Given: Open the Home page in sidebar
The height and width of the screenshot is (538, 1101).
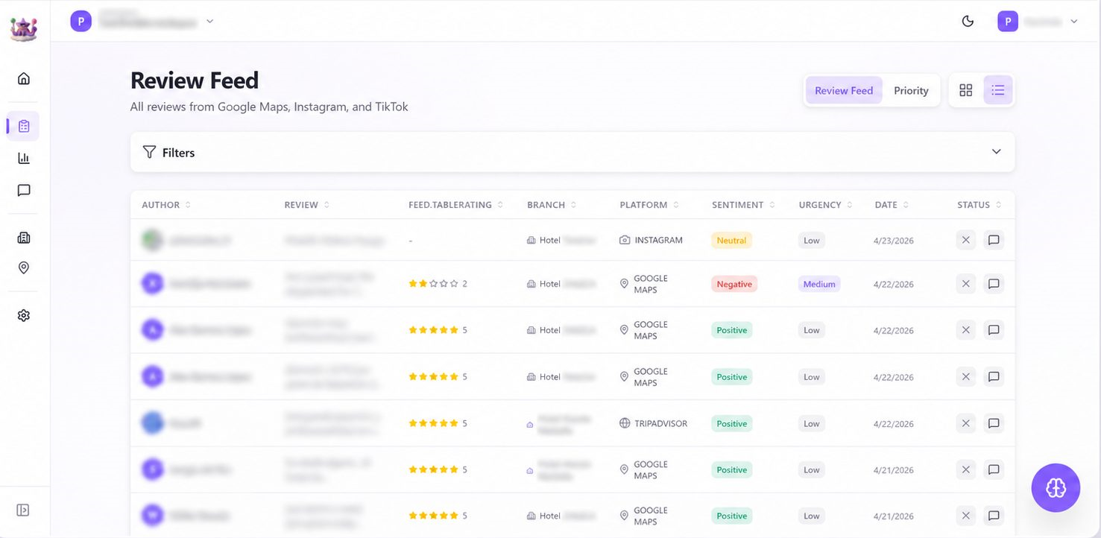Looking at the screenshot, I should (24, 78).
